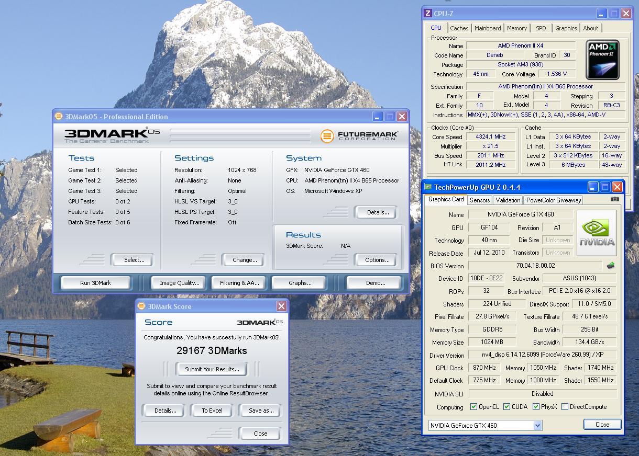Click the CPU-Z title bar icon
This screenshot has height=456, width=639.
point(428,14)
